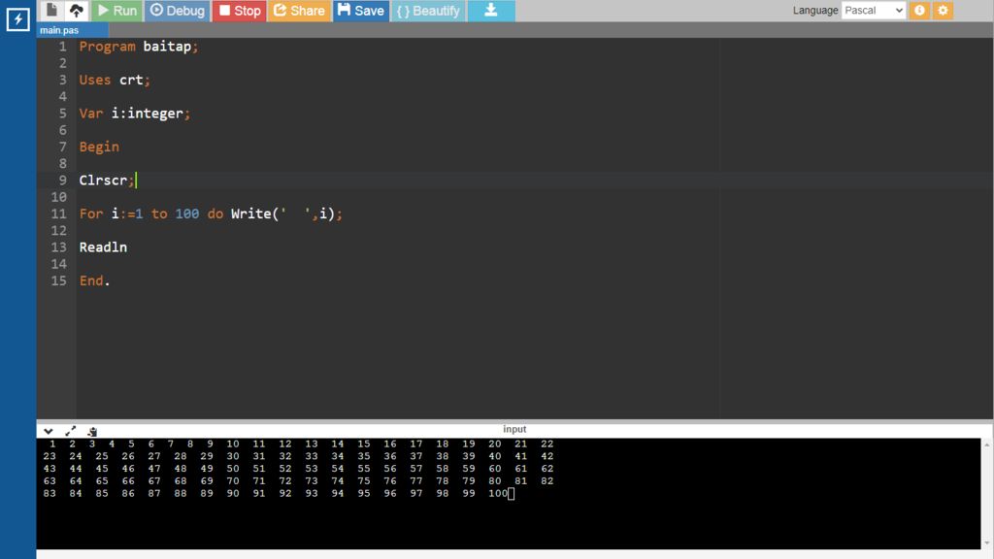Click line number 15 in the gutter
994x559 pixels.
coord(59,280)
